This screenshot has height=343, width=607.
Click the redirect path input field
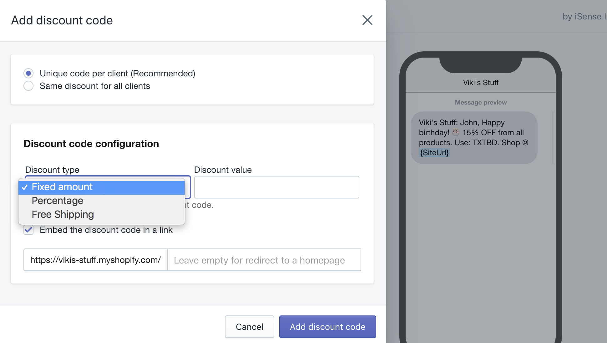(x=264, y=260)
